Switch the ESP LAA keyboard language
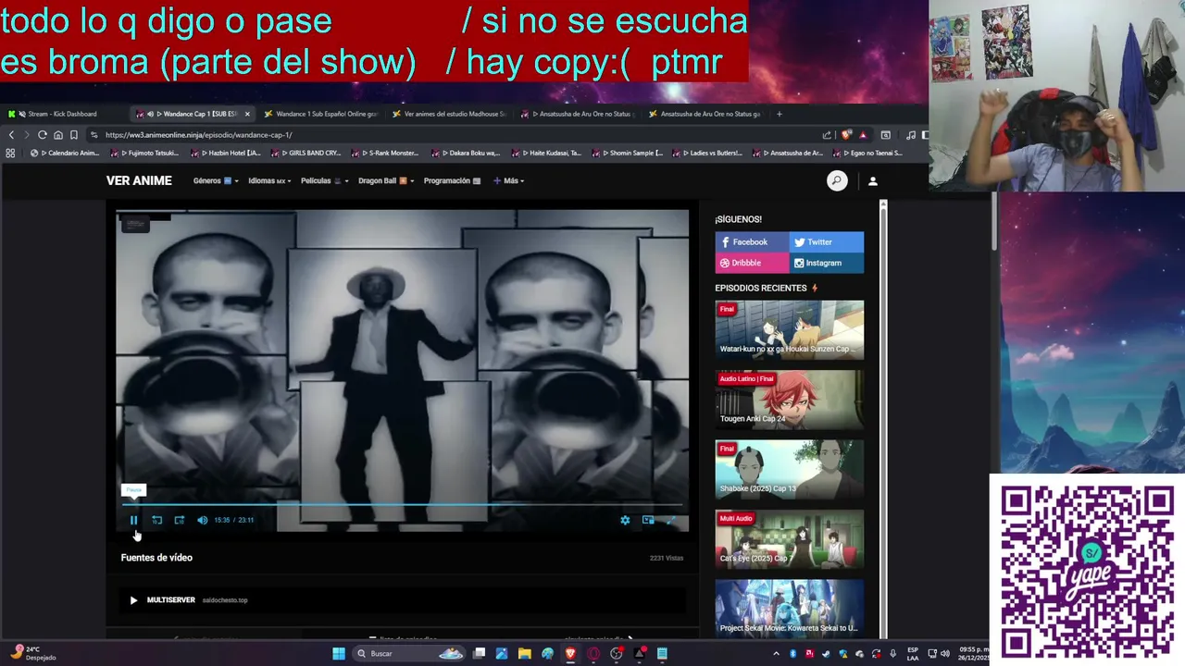Viewport: 1185px width, 666px height. [913, 653]
